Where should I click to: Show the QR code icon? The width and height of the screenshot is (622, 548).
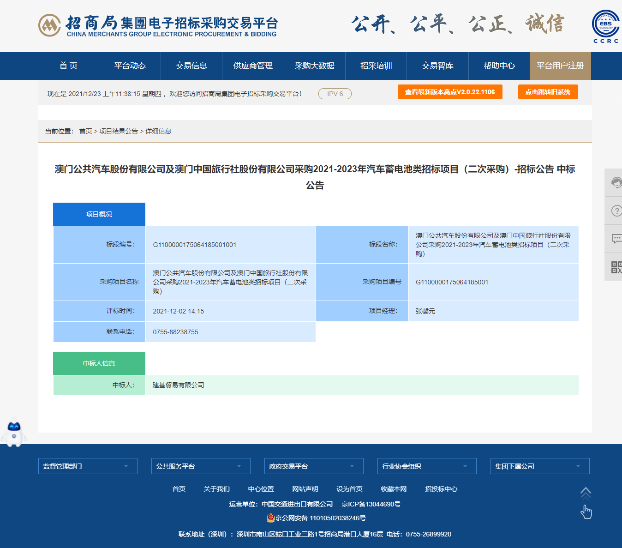click(x=616, y=267)
